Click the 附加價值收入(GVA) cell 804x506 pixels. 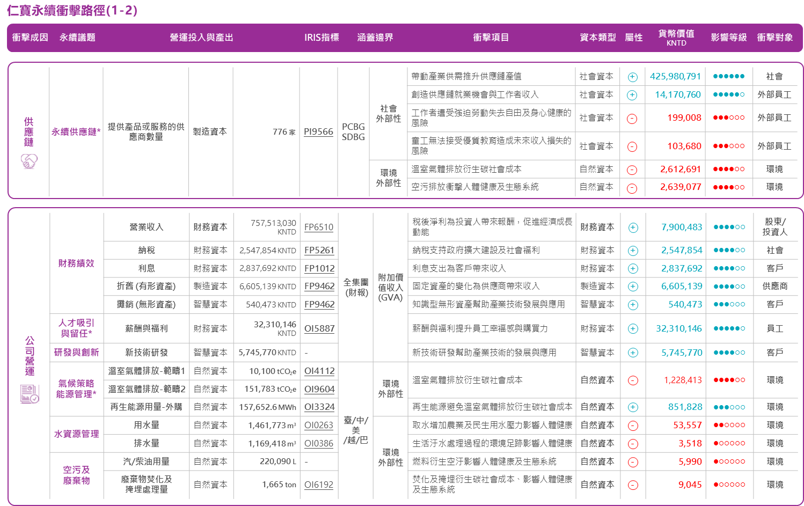click(390, 287)
